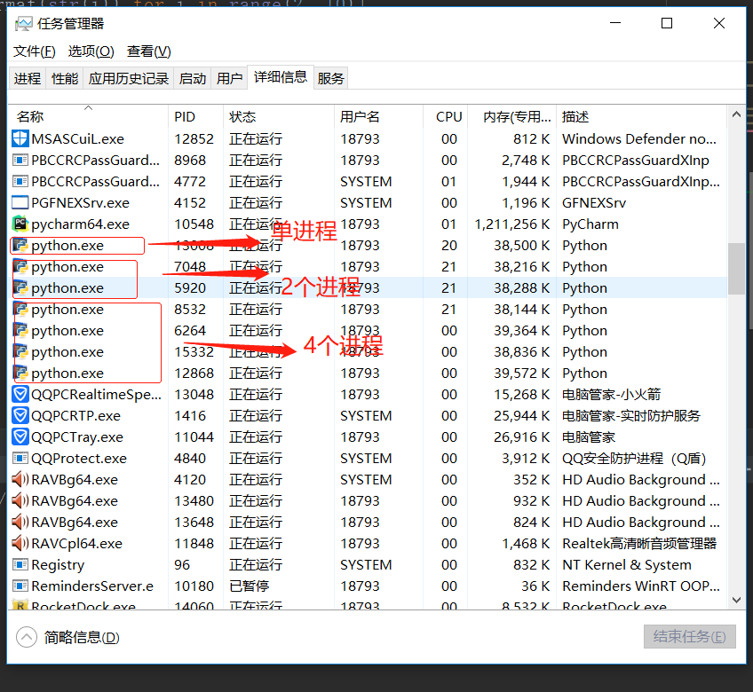
Task: Click the python.exe icon with PID 5920
Action: (20, 287)
